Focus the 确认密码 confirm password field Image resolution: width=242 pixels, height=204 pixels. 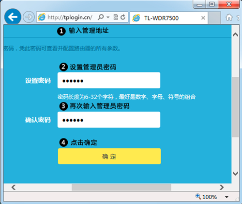pyautogui.click(x=109, y=119)
